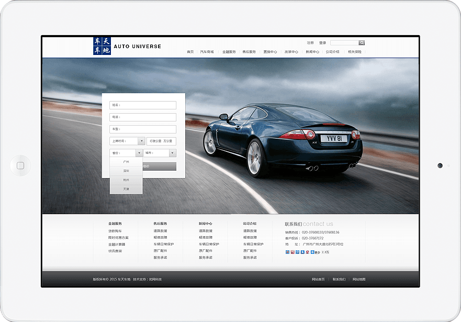Click 网站地图 link in bottom bar
This screenshot has width=461, height=322.
coord(359,279)
